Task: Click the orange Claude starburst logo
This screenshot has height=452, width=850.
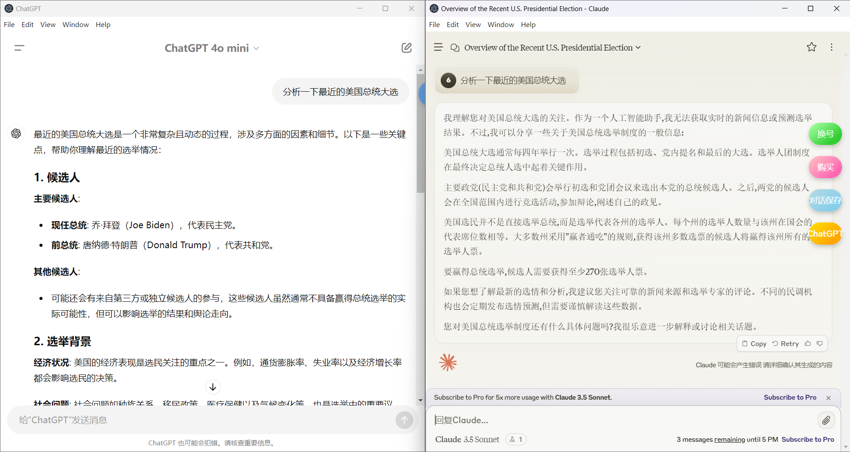Action: 448,362
